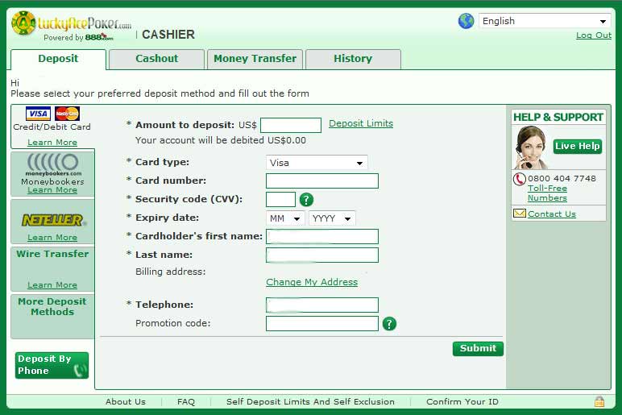This screenshot has width=622, height=415.
Task: Open the expiry month MM dropdown
Action: tap(285, 218)
